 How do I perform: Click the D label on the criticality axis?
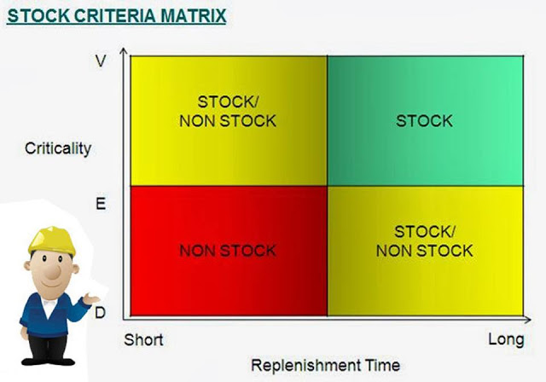(100, 313)
